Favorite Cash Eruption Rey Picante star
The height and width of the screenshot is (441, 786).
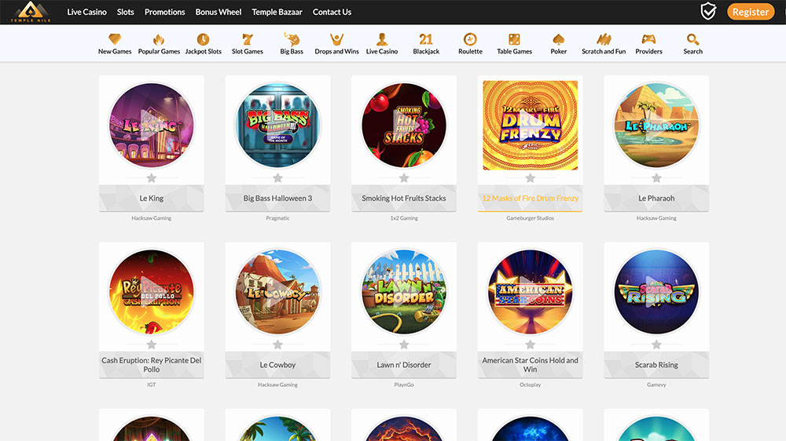[x=152, y=344]
